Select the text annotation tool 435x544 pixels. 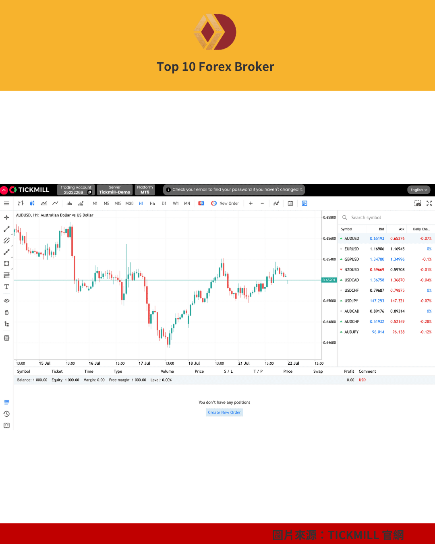coord(6,287)
